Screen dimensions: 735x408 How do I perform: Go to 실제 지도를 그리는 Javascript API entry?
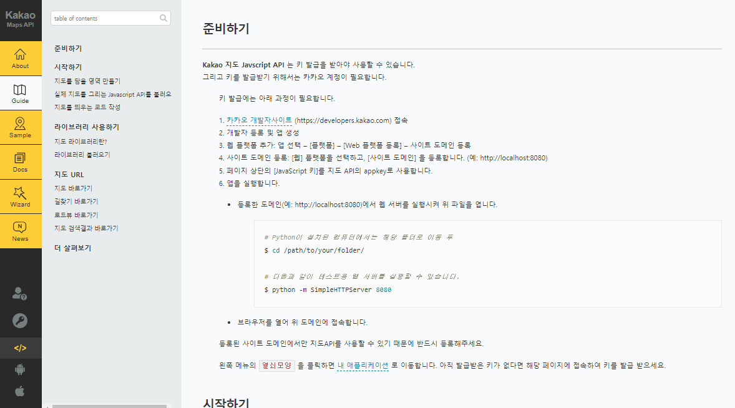point(112,94)
